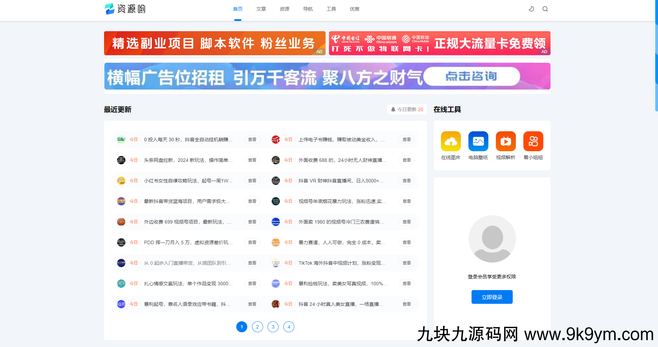Select pagination page 4
658x347 pixels.
[289, 327]
